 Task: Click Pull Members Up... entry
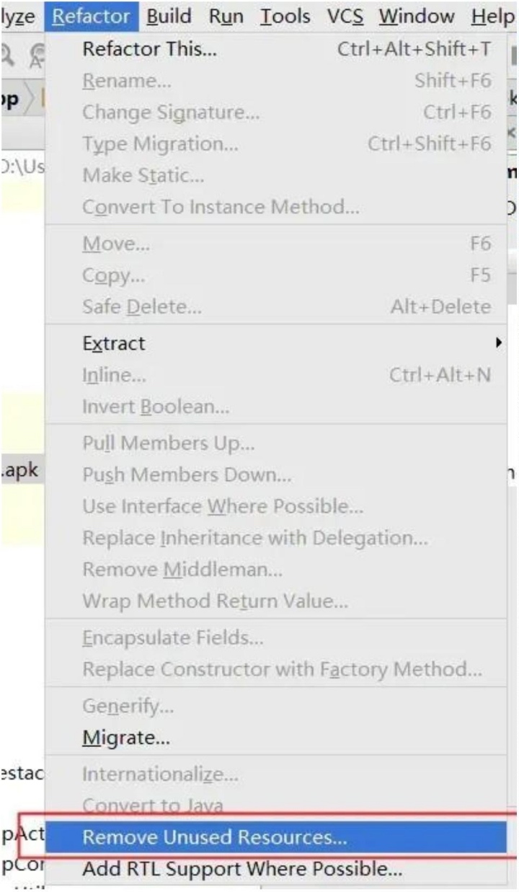[169, 443]
